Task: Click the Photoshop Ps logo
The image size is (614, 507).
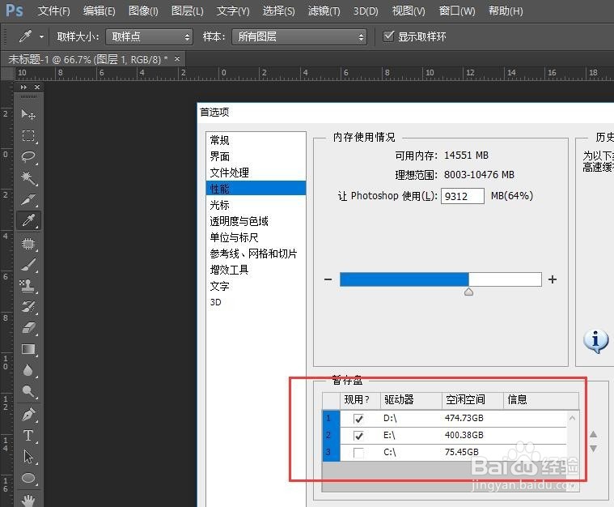Action: point(15,11)
